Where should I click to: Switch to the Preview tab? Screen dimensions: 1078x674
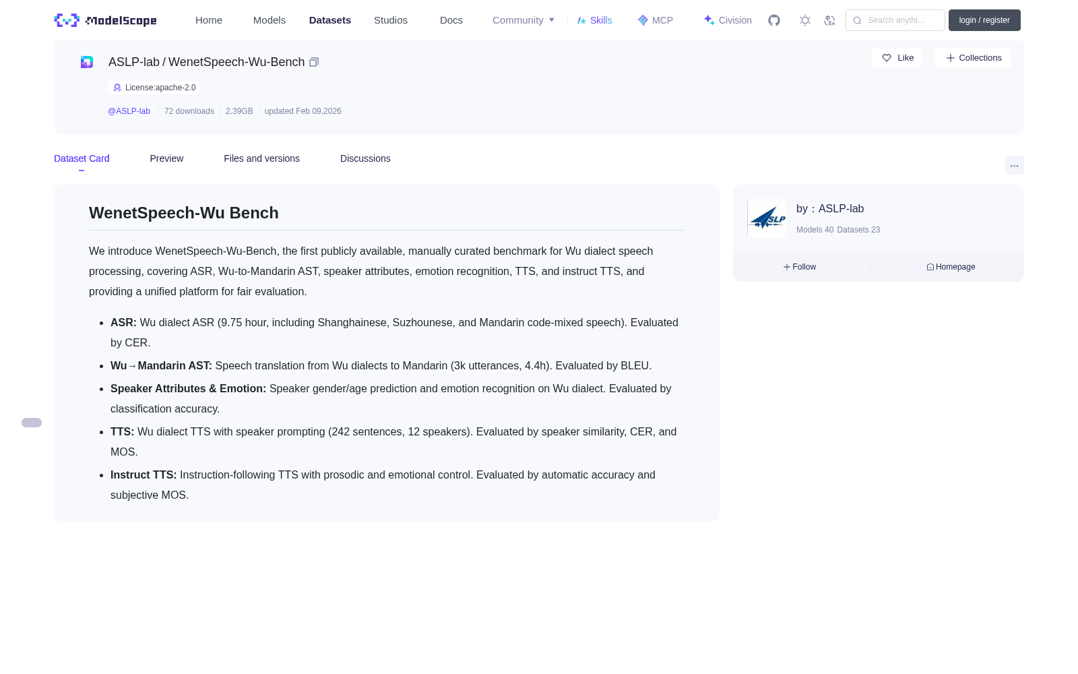coord(166,158)
